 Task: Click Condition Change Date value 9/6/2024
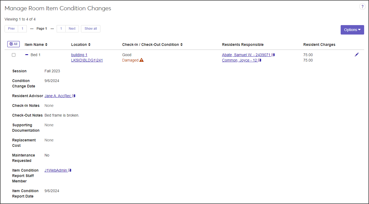coord(52,81)
